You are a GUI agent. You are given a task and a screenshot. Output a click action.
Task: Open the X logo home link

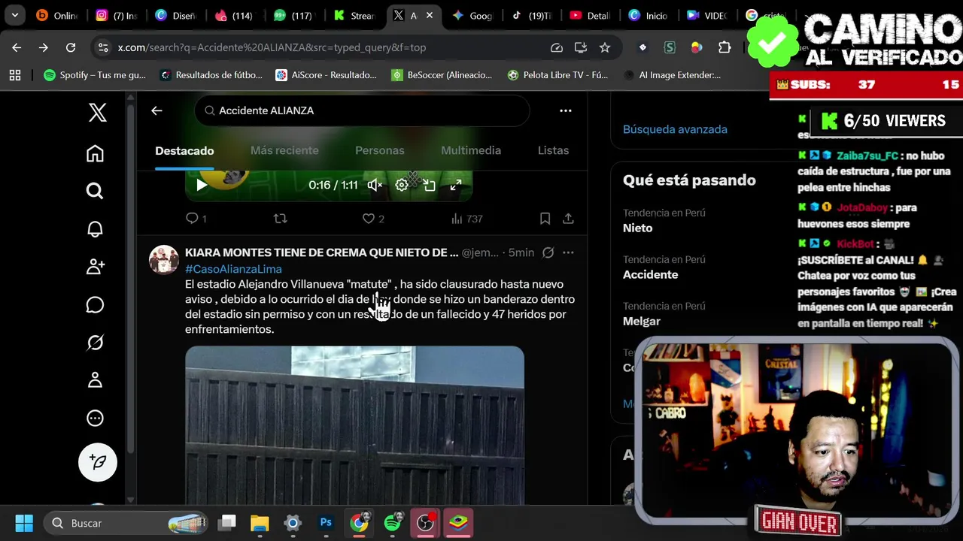pos(97,113)
